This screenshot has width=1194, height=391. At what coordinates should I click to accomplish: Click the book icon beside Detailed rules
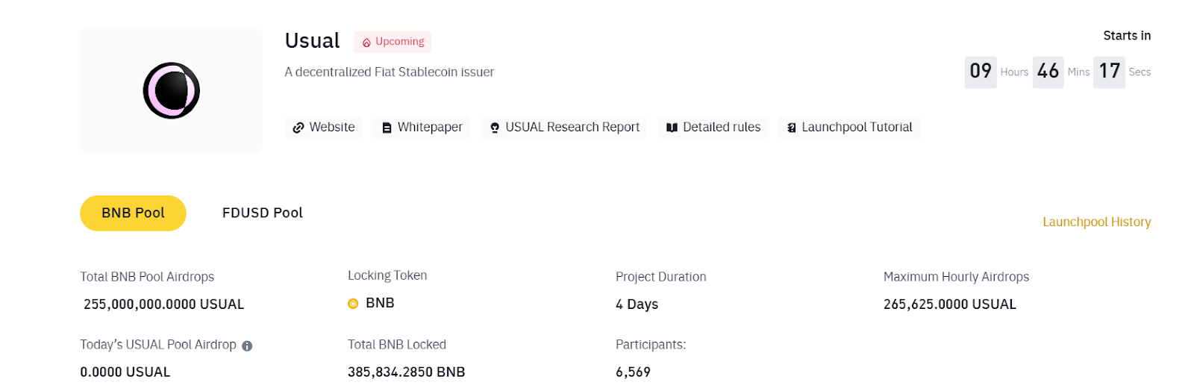pyautogui.click(x=672, y=128)
